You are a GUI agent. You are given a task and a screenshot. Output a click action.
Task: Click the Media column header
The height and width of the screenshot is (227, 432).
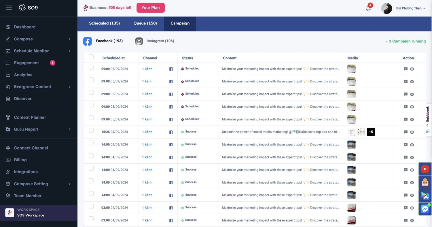(353, 58)
